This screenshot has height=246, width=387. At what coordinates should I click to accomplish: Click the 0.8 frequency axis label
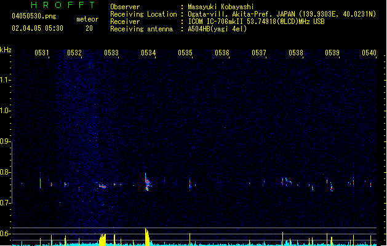[5, 172]
